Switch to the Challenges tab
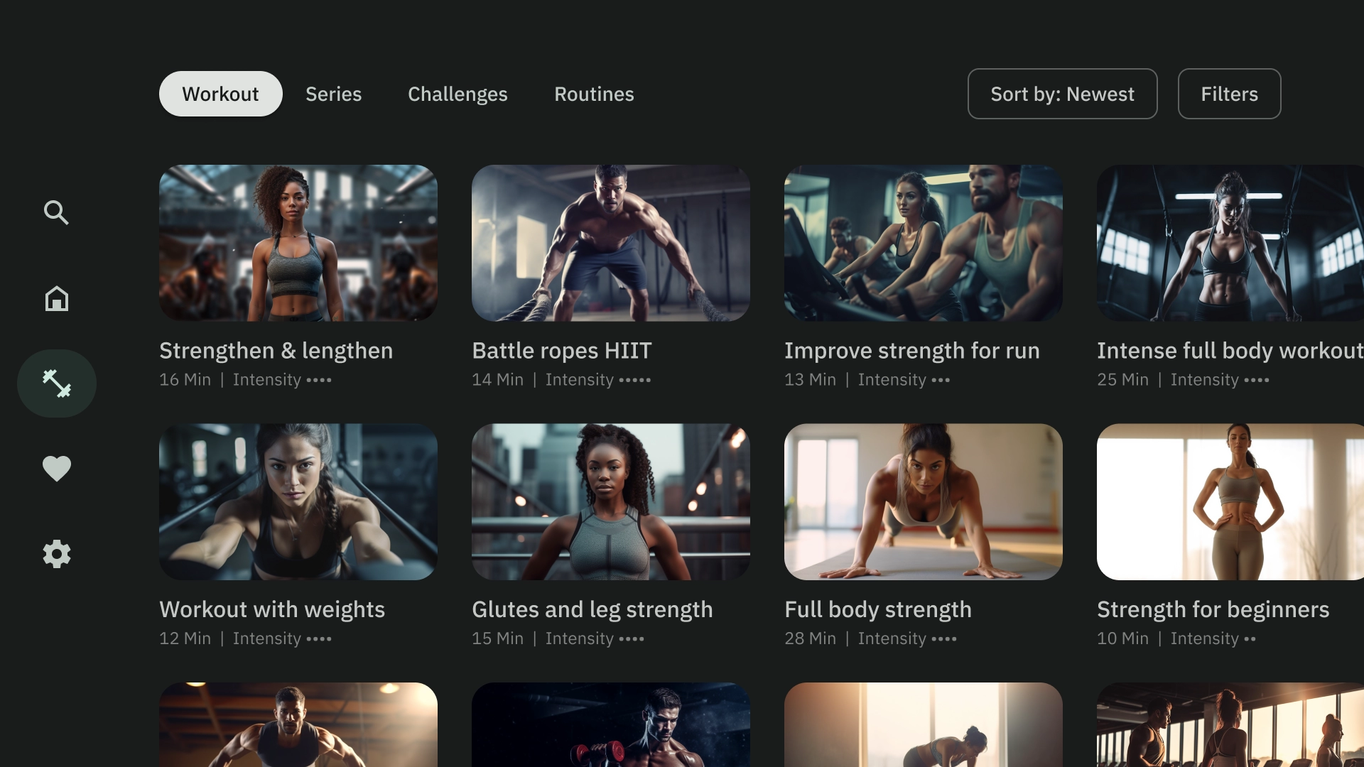This screenshot has width=1364, height=767. click(458, 94)
